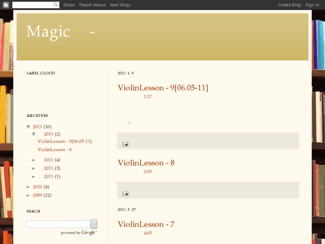This screenshot has width=325, height=244.
Task: Click the magnifier icon in navbar search
Action: (x=55, y=5)
